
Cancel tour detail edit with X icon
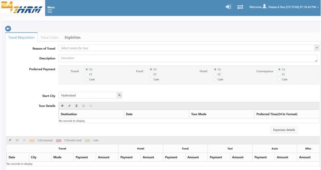91,106
